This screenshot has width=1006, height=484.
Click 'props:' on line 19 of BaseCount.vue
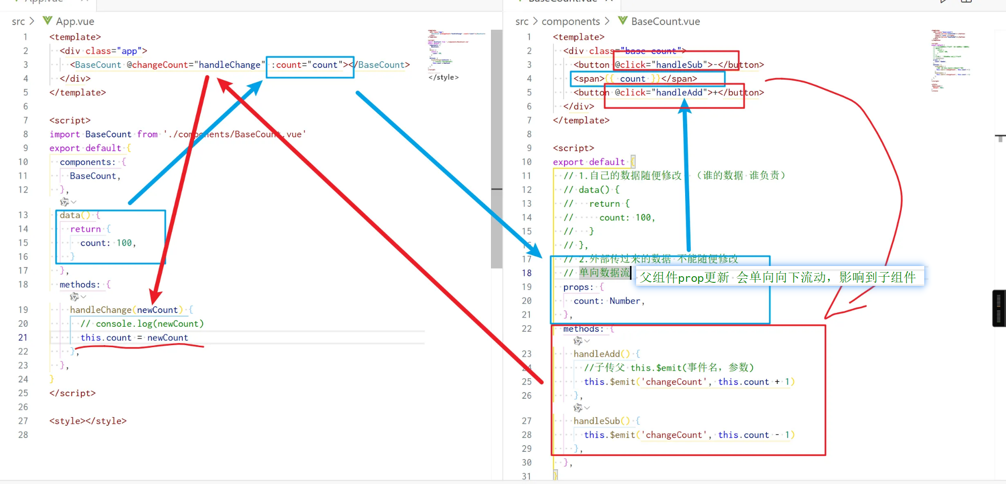click(578, 287)
